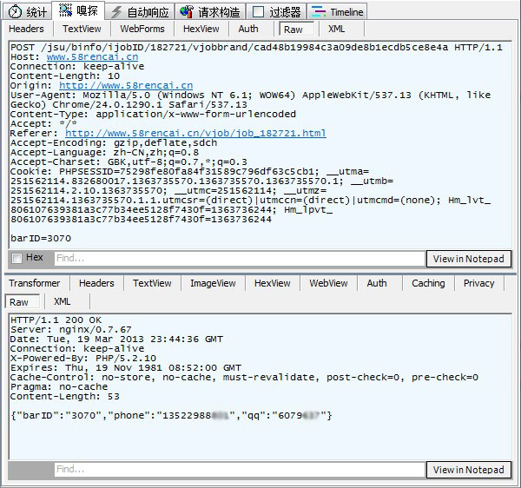
Task: Open the Origin http://www.58rencai.cn link
Action: pyautogui.click(x=126, y=85)
